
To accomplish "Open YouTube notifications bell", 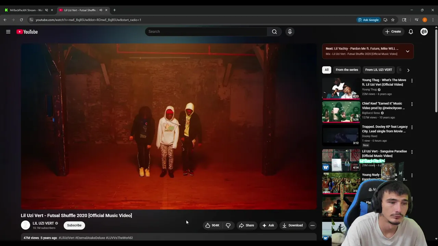I will coord(411,31).
